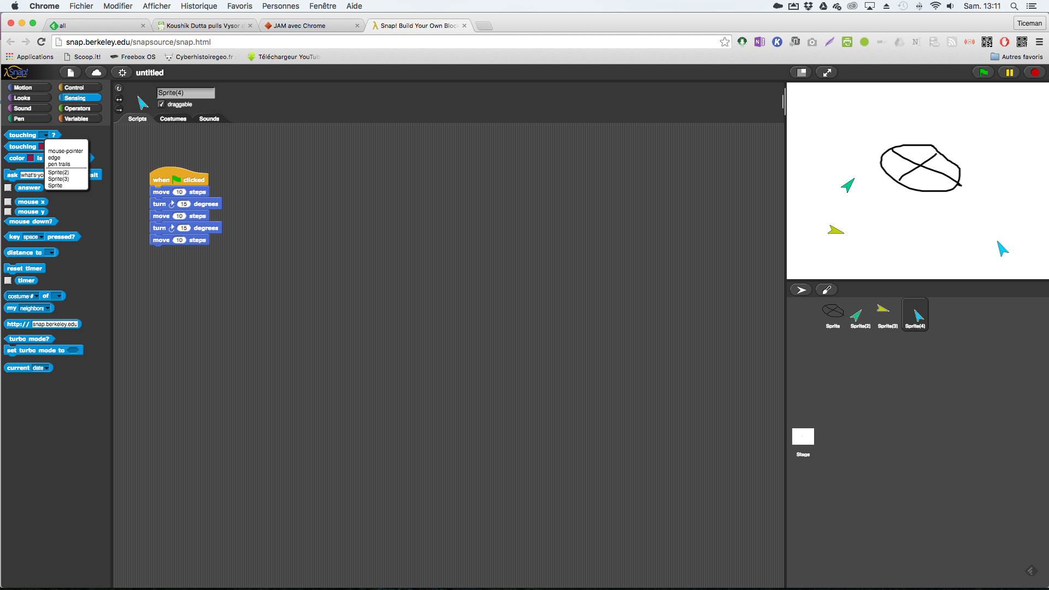Switch to the Costumes tab
1049x590 pixels.
pos(173,119)
